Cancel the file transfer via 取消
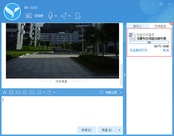This screenshot has width=174, height=136. tap(166, 50)
